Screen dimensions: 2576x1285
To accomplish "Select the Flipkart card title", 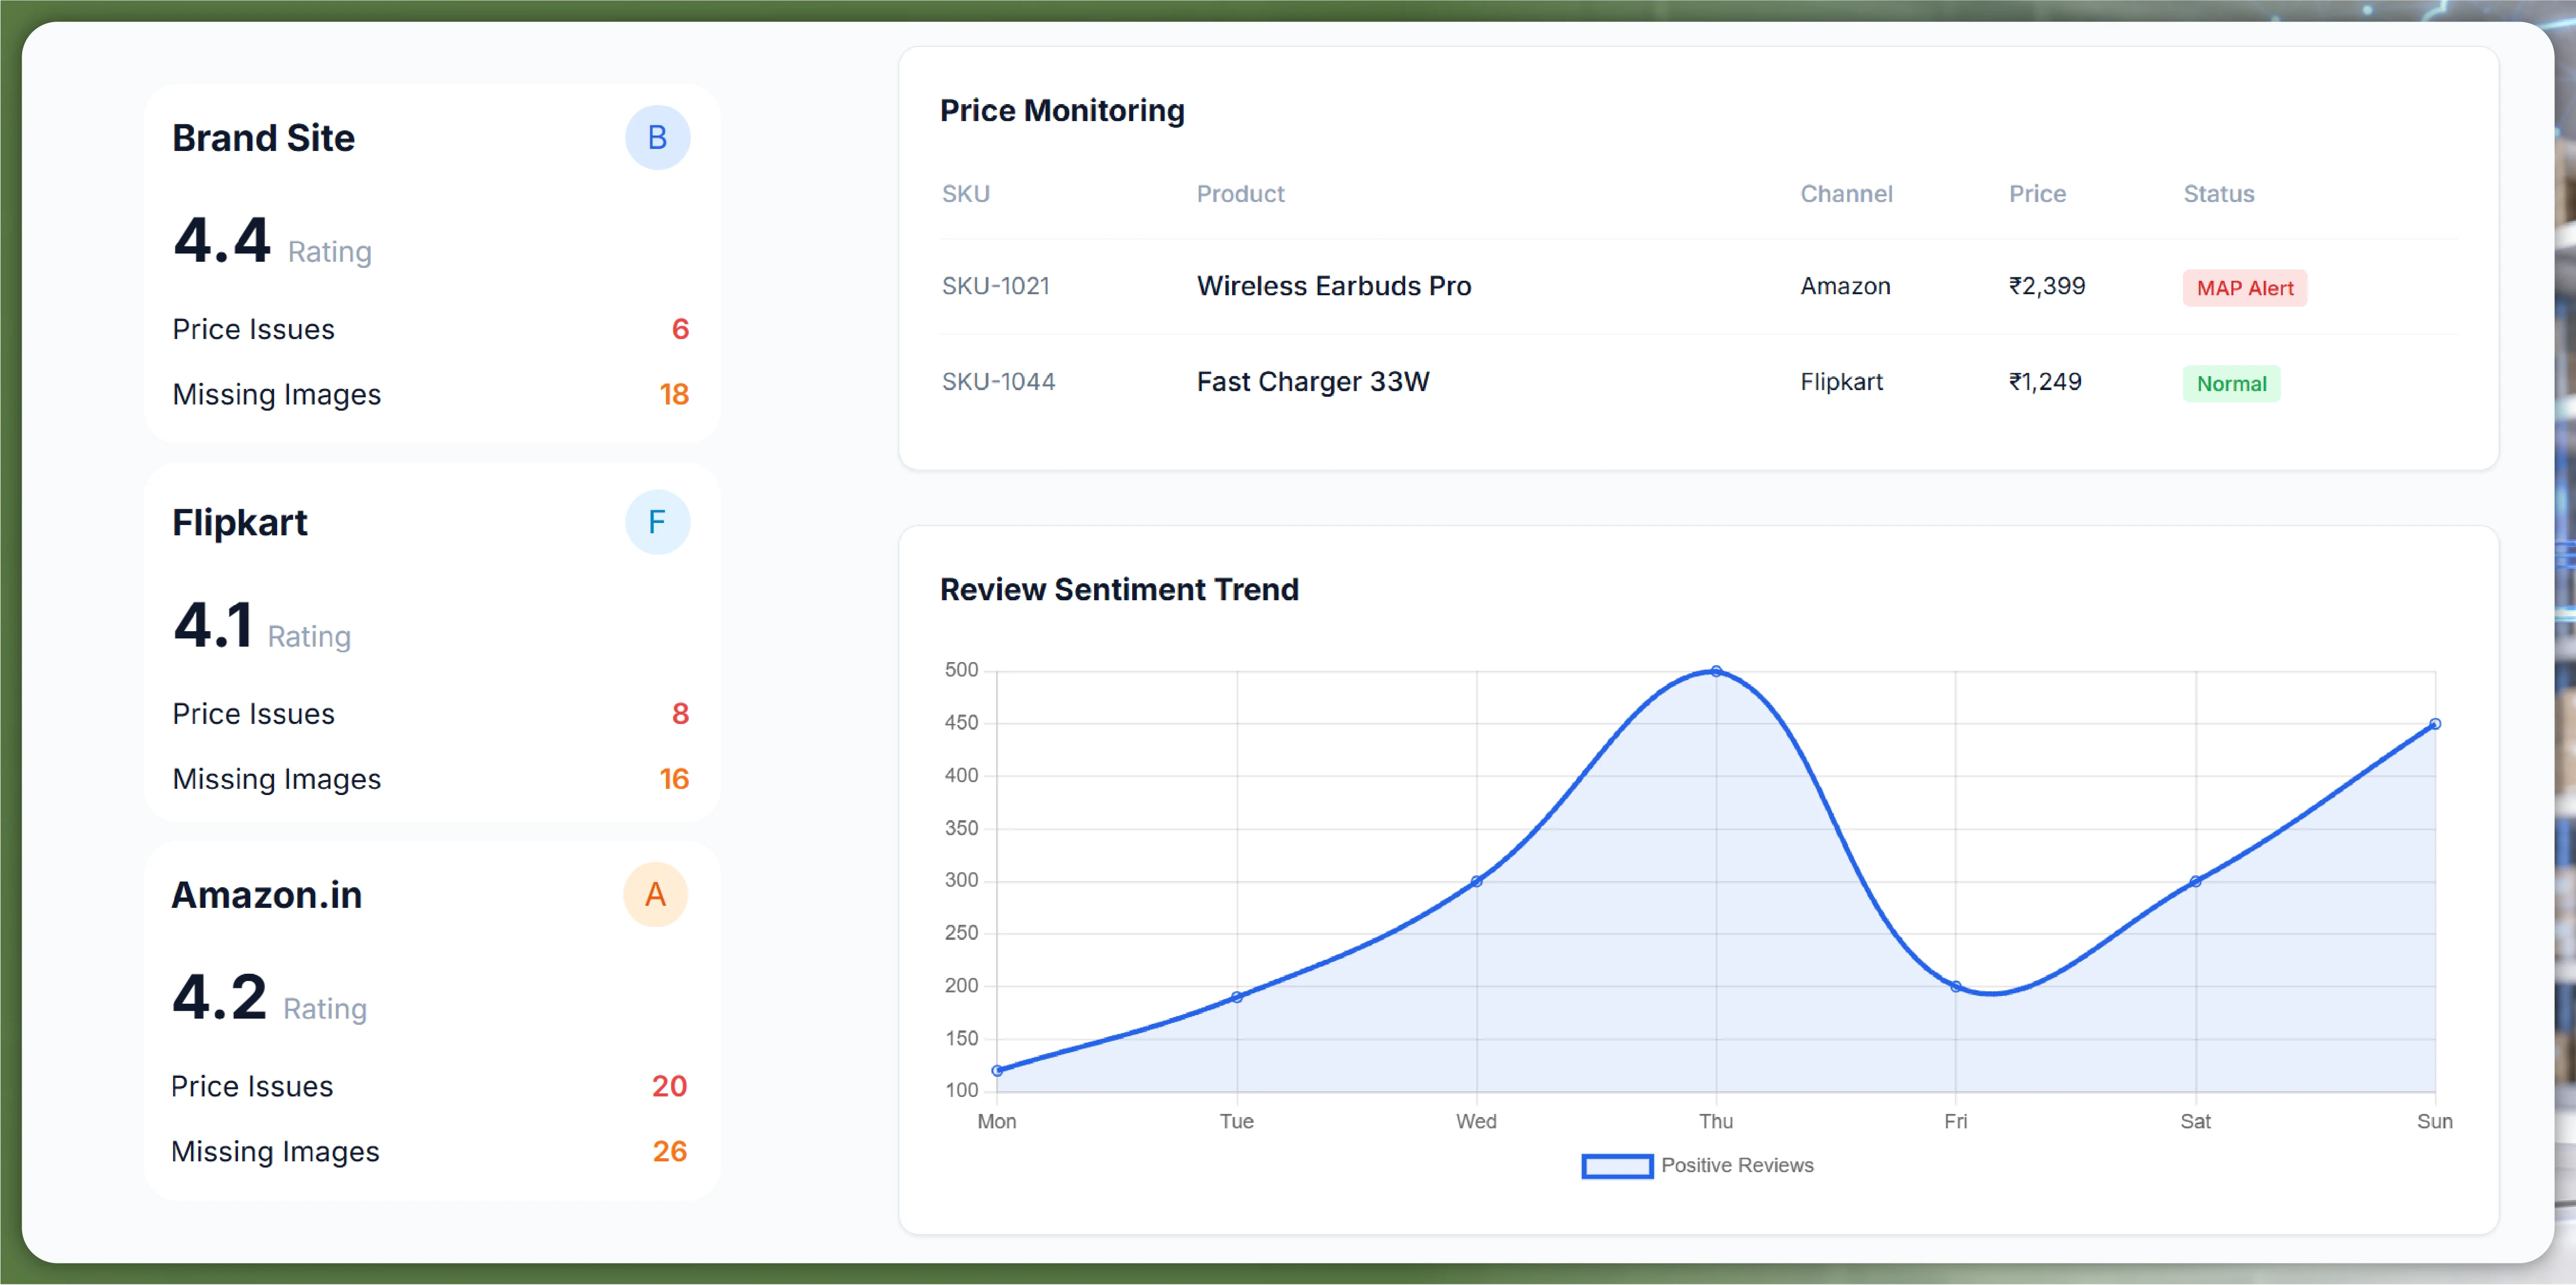I will point(240,523).
